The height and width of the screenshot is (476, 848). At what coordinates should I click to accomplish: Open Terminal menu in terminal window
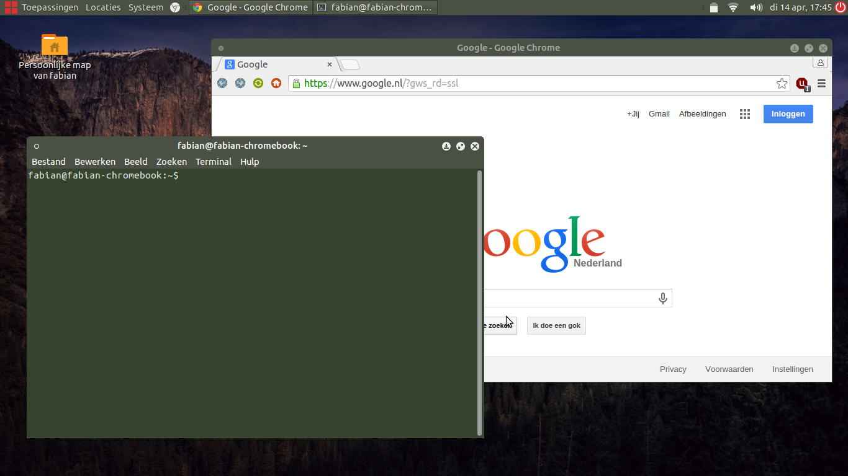pyautogui.click(x=214, y=162)
